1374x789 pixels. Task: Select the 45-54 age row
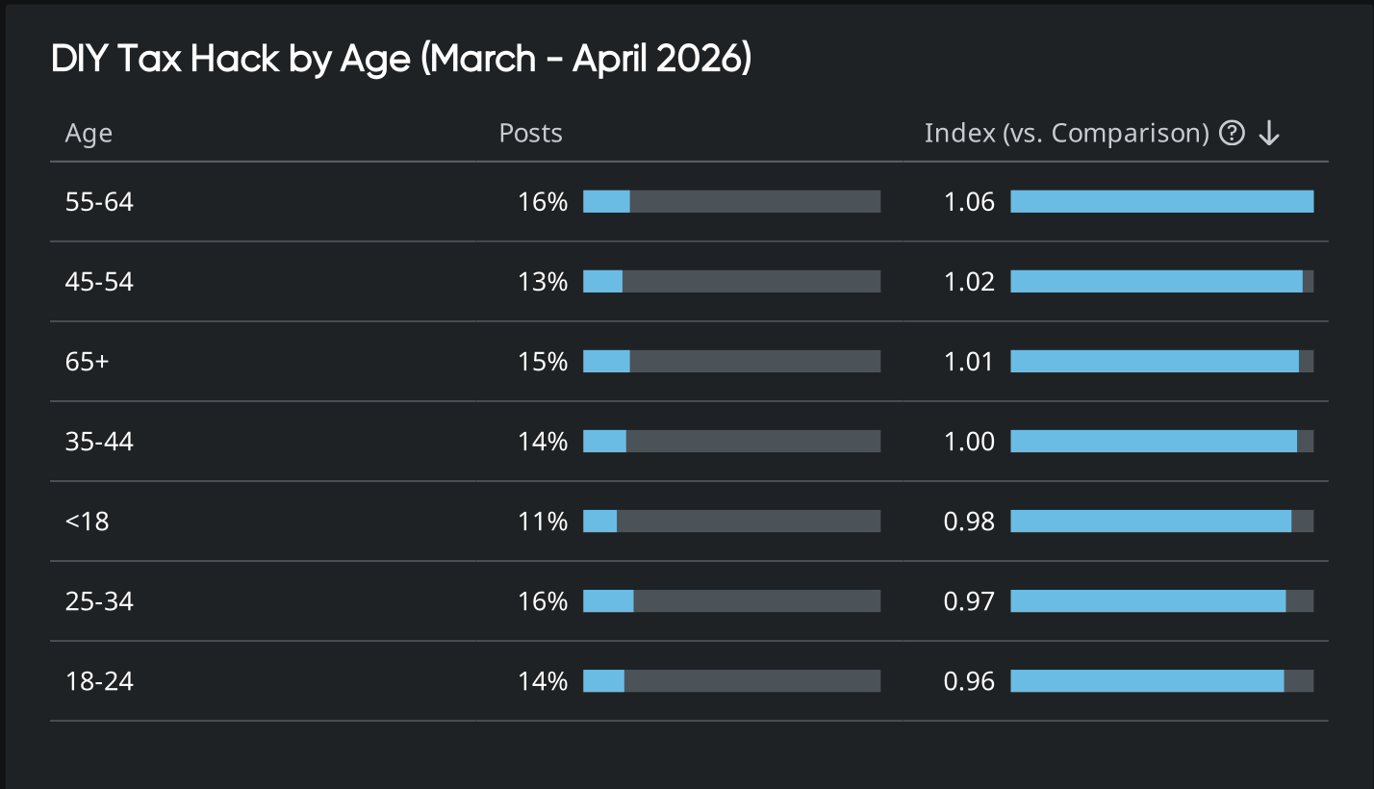(x=99, y=282)
